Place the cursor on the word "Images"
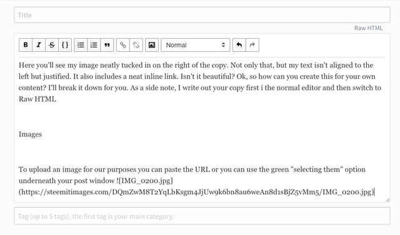 click(30, 134)
